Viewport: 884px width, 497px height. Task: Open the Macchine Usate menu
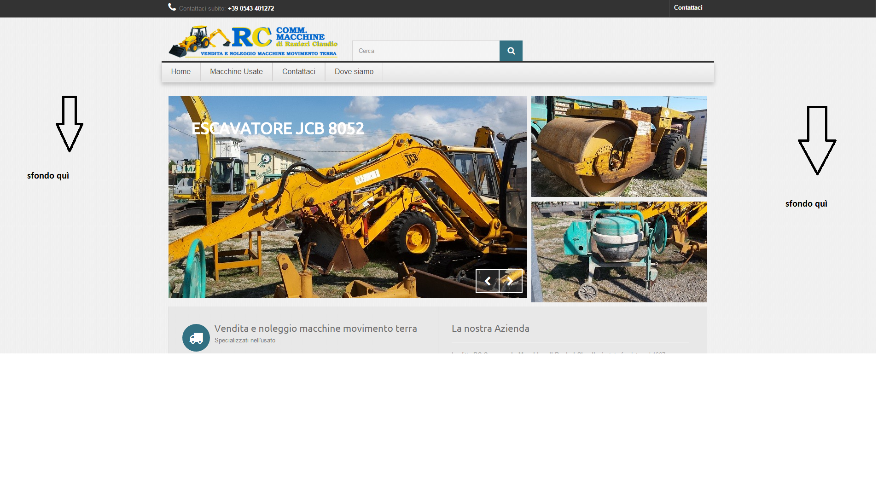(x=236, y=72)
